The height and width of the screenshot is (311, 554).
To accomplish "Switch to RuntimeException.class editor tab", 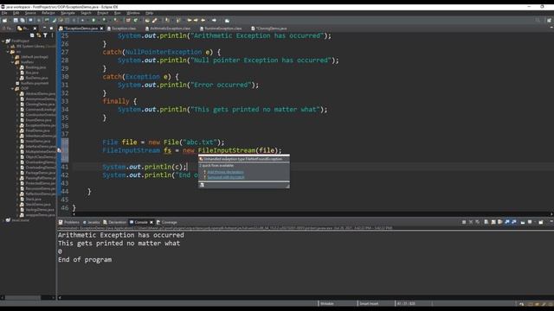I will click(x=222, y=29).
